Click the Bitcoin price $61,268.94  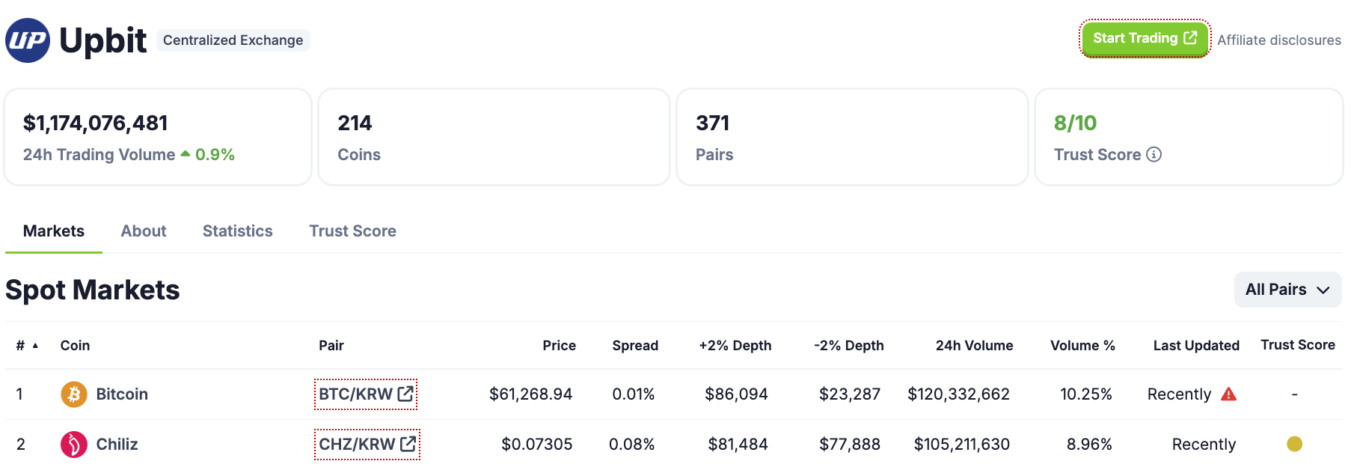pos(530,394)
